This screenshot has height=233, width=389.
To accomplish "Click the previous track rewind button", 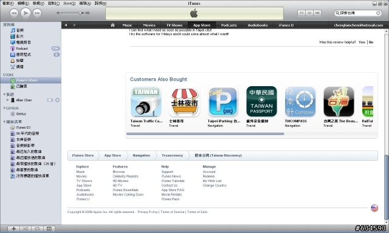I will (x=14, y=13).
